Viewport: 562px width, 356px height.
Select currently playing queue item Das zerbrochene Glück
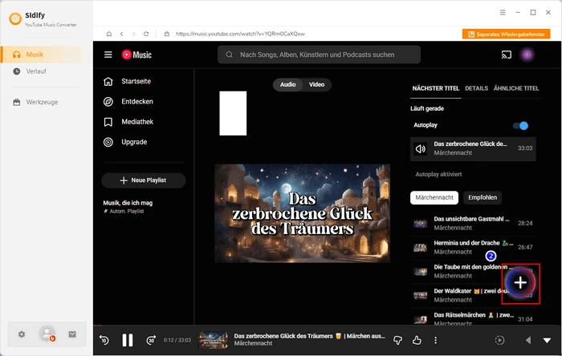473,148
